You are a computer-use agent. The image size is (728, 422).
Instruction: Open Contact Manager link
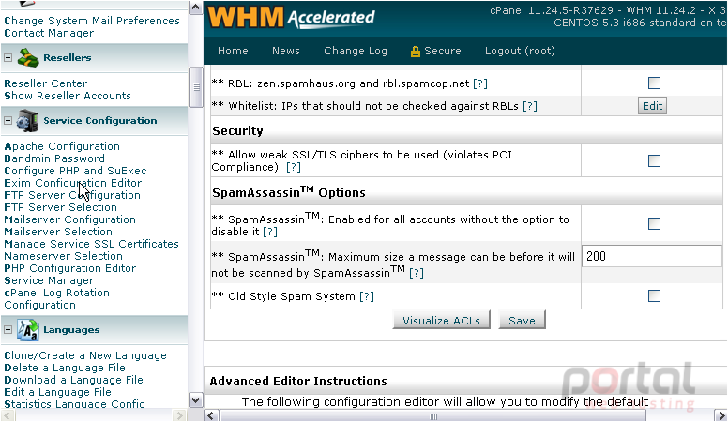coord(49,33)
